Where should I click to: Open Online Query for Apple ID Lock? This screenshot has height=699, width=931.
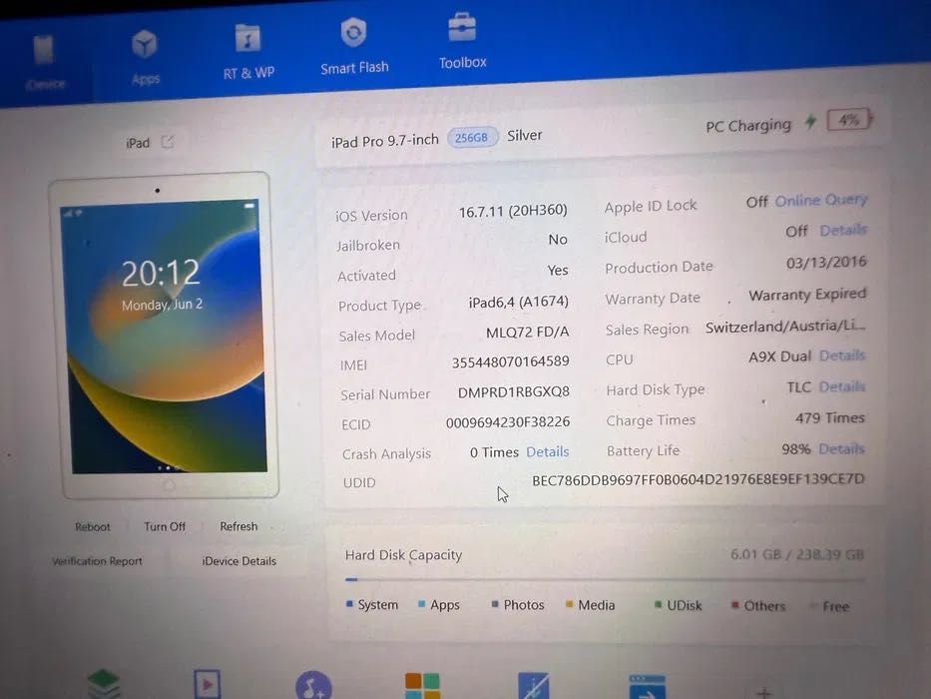[821, 201]
